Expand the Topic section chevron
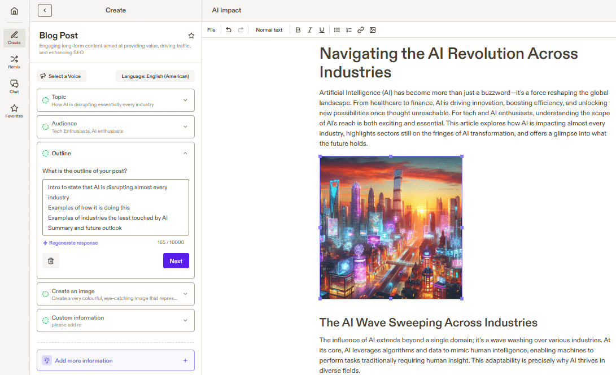 click(185, 100)
